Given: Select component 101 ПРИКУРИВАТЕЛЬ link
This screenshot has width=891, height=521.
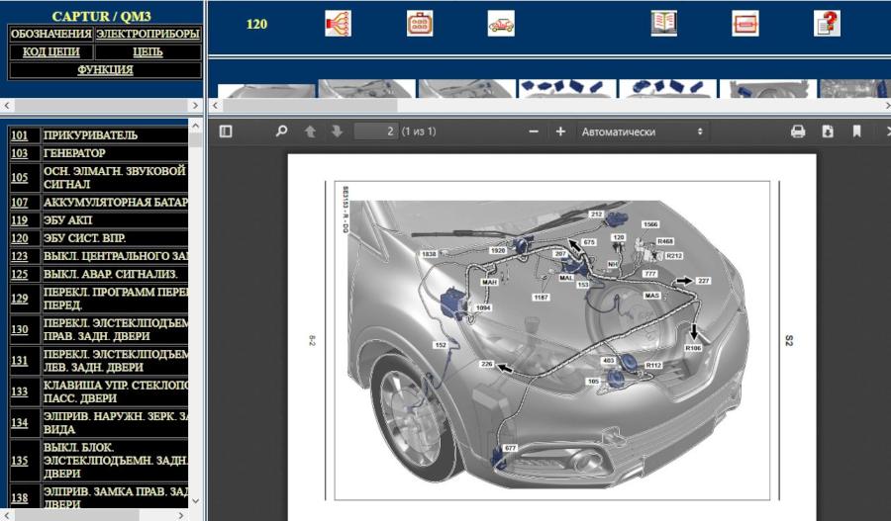Looking at the screenshot, I should coord(19,134).
